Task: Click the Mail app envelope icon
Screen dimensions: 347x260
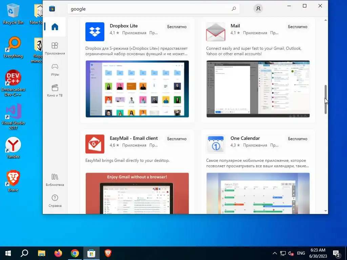Action: [x=216, y=31]
